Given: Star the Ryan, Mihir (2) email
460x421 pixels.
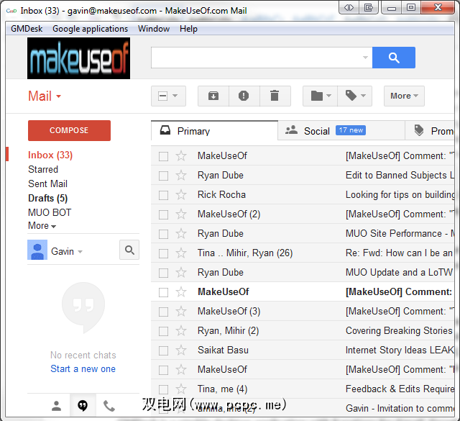Looking at the screenshot, I should pyautogui.click(x=181, y=331).
